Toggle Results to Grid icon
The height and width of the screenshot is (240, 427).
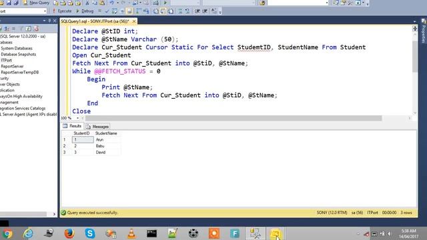tap(163, 11)
